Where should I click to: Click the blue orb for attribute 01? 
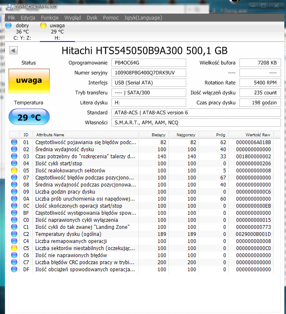tap(14, 142)
